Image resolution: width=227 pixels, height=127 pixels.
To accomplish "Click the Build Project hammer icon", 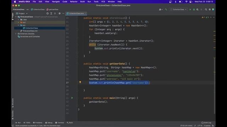I will (166, 10).
